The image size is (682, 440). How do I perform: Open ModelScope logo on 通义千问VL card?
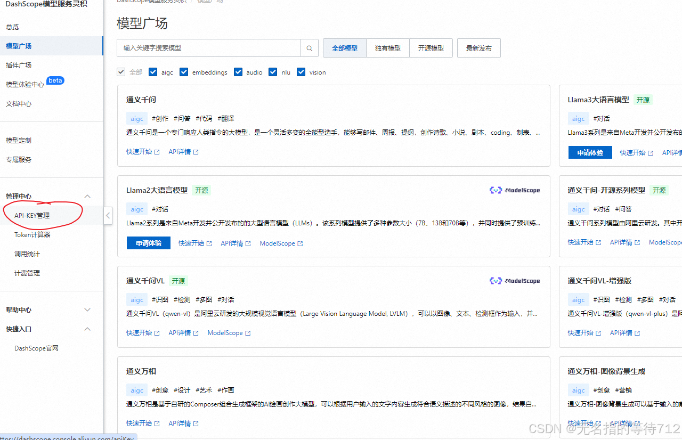click(515, 281)
